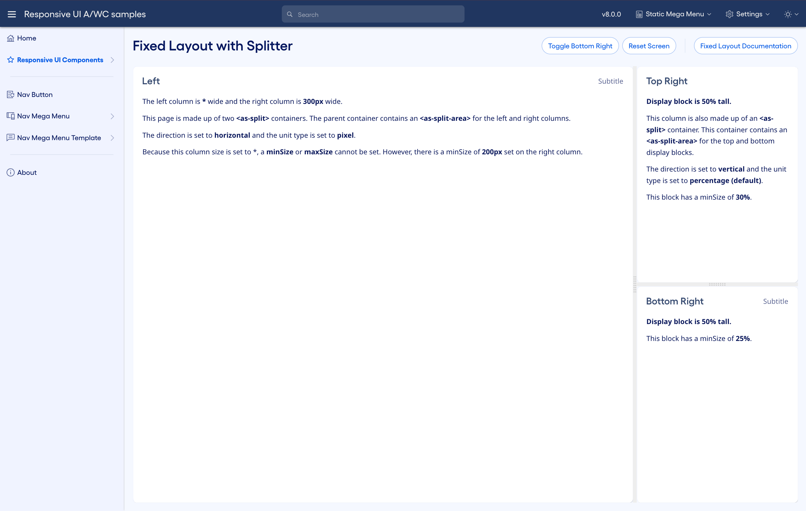Click the search magnifier icon
Viewport: 806px width, 511px height.
click(290, 14)
